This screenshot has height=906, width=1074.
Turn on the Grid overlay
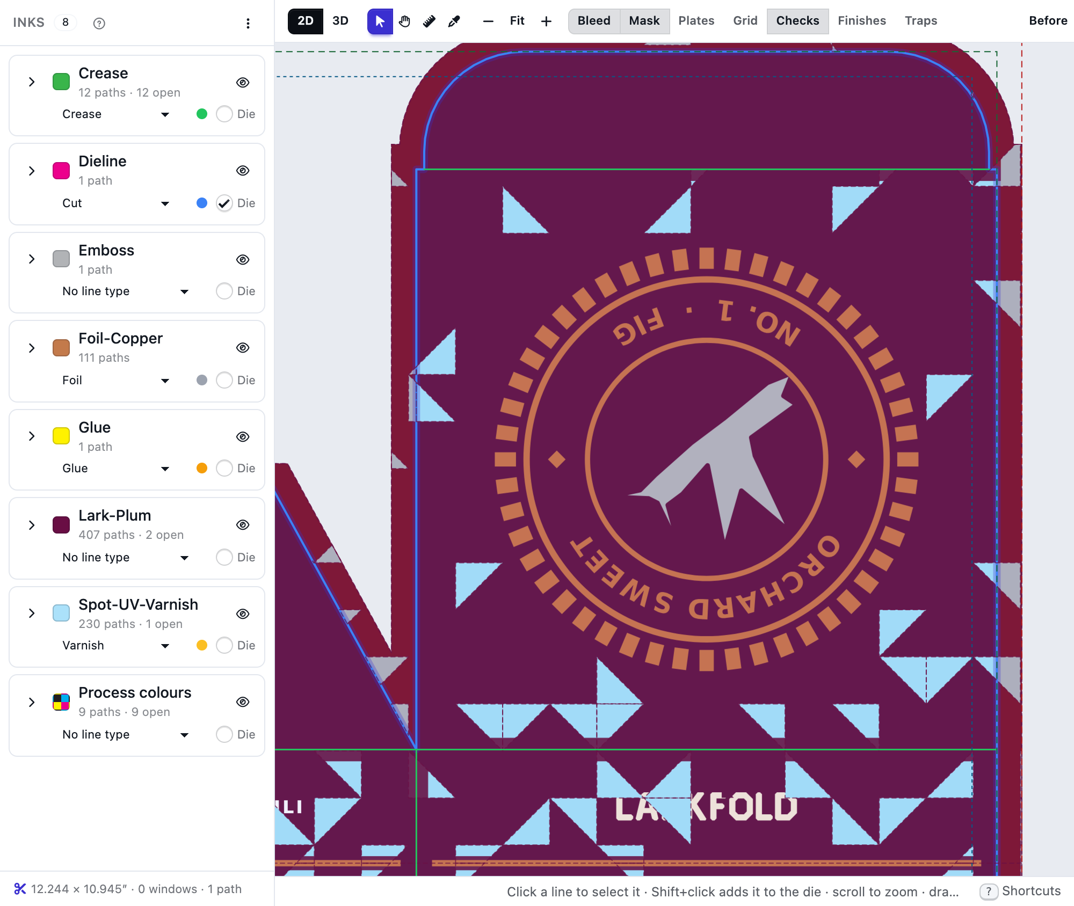pos(745,21)
